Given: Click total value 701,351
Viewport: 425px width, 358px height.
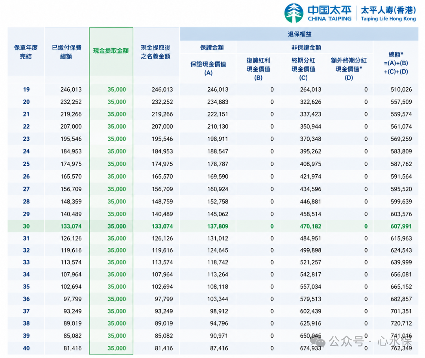Looking at the screenshot, I should pyautogui.click(x=401, y=311).
